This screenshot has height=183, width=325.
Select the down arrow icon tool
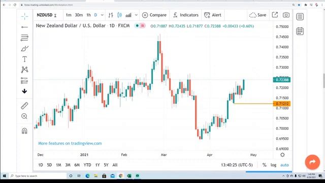tap(24, 91)
